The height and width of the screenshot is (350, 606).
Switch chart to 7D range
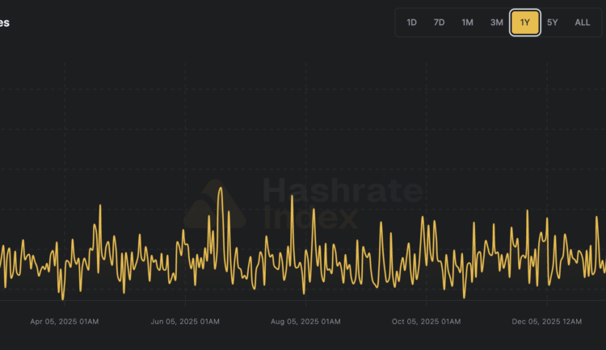(x=439, y=23)
